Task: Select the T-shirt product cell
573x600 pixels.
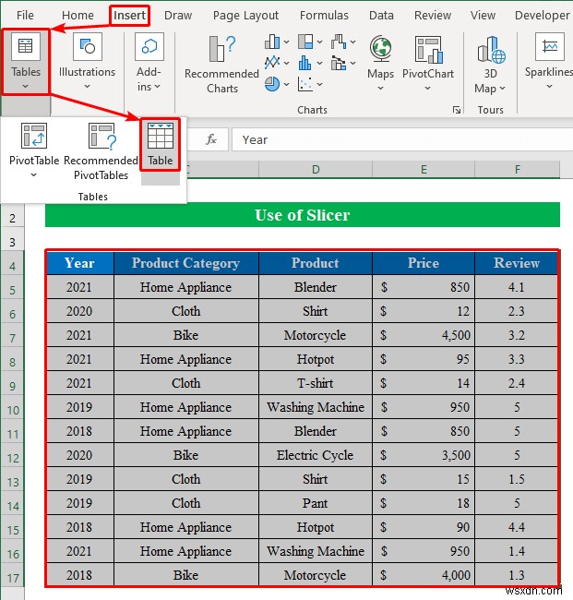Action: 316,383
